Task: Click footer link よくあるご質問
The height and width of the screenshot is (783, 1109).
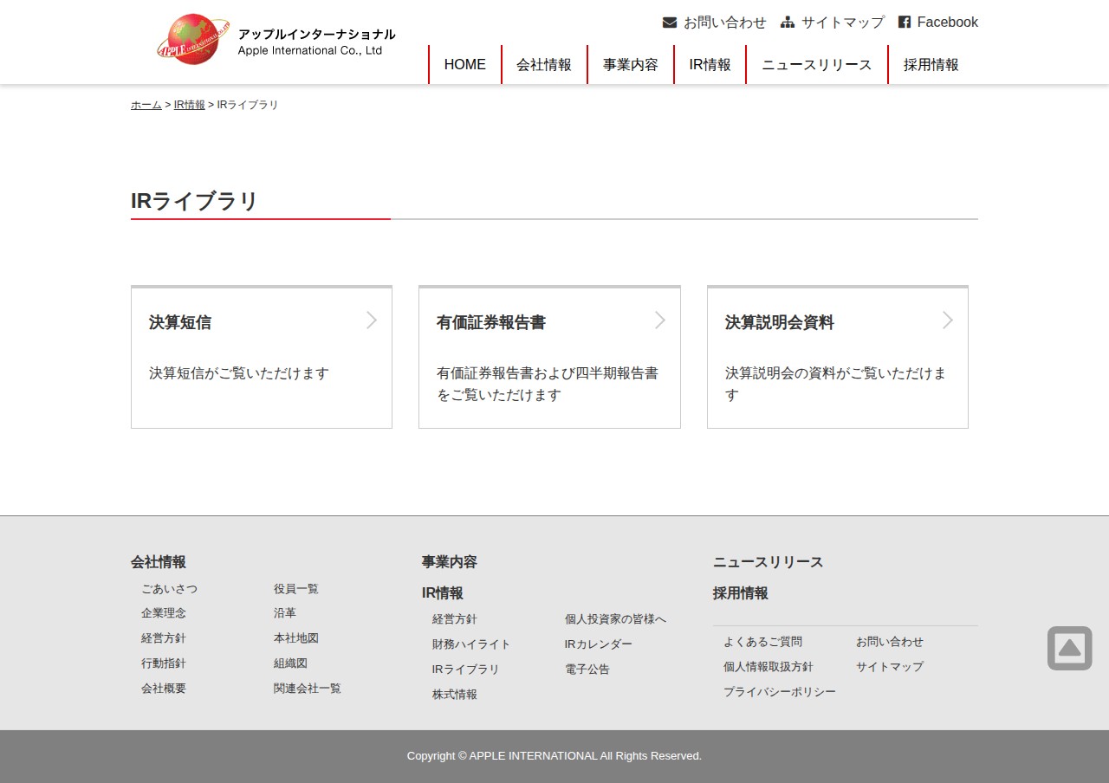Action: (763, 642)
